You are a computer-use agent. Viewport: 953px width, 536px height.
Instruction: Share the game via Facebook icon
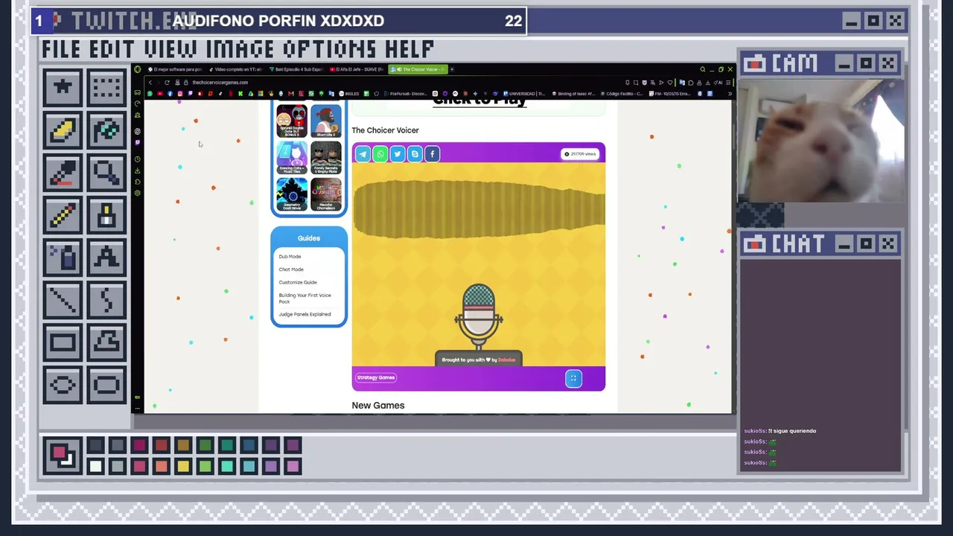click(432, 154)
